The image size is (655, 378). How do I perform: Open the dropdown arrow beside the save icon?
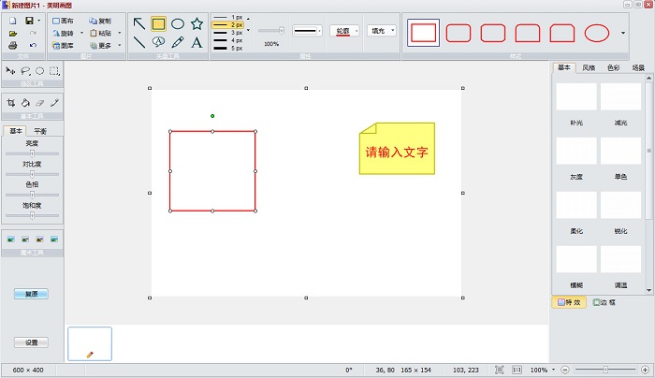pyautogui.click(x=39, y=21)
